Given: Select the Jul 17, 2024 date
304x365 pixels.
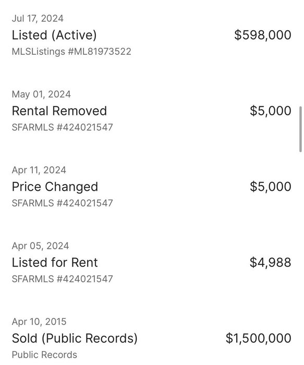Looking at the screenshot, I should coord(38,19).
